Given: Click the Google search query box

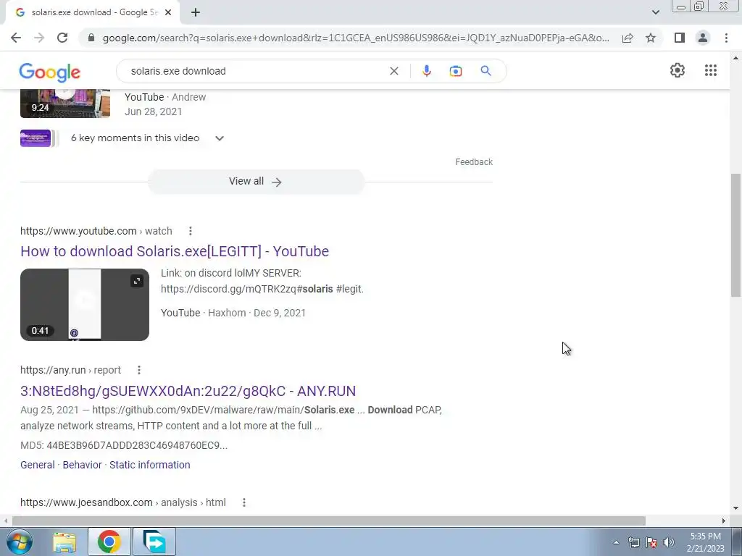Looking at the screenshot, I should coord(256,71).
